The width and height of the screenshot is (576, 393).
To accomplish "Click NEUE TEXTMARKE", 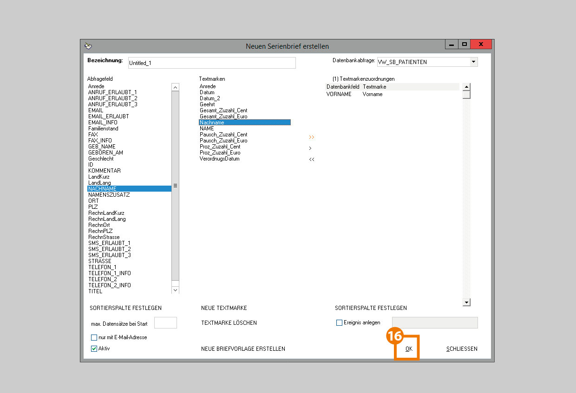I will click(224, 308).
